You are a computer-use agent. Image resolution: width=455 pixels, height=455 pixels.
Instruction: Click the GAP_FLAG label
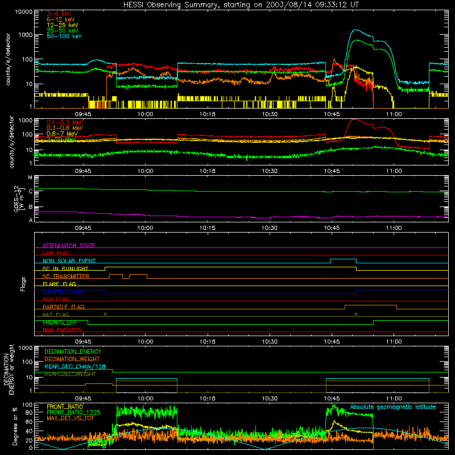click(56, 253)
